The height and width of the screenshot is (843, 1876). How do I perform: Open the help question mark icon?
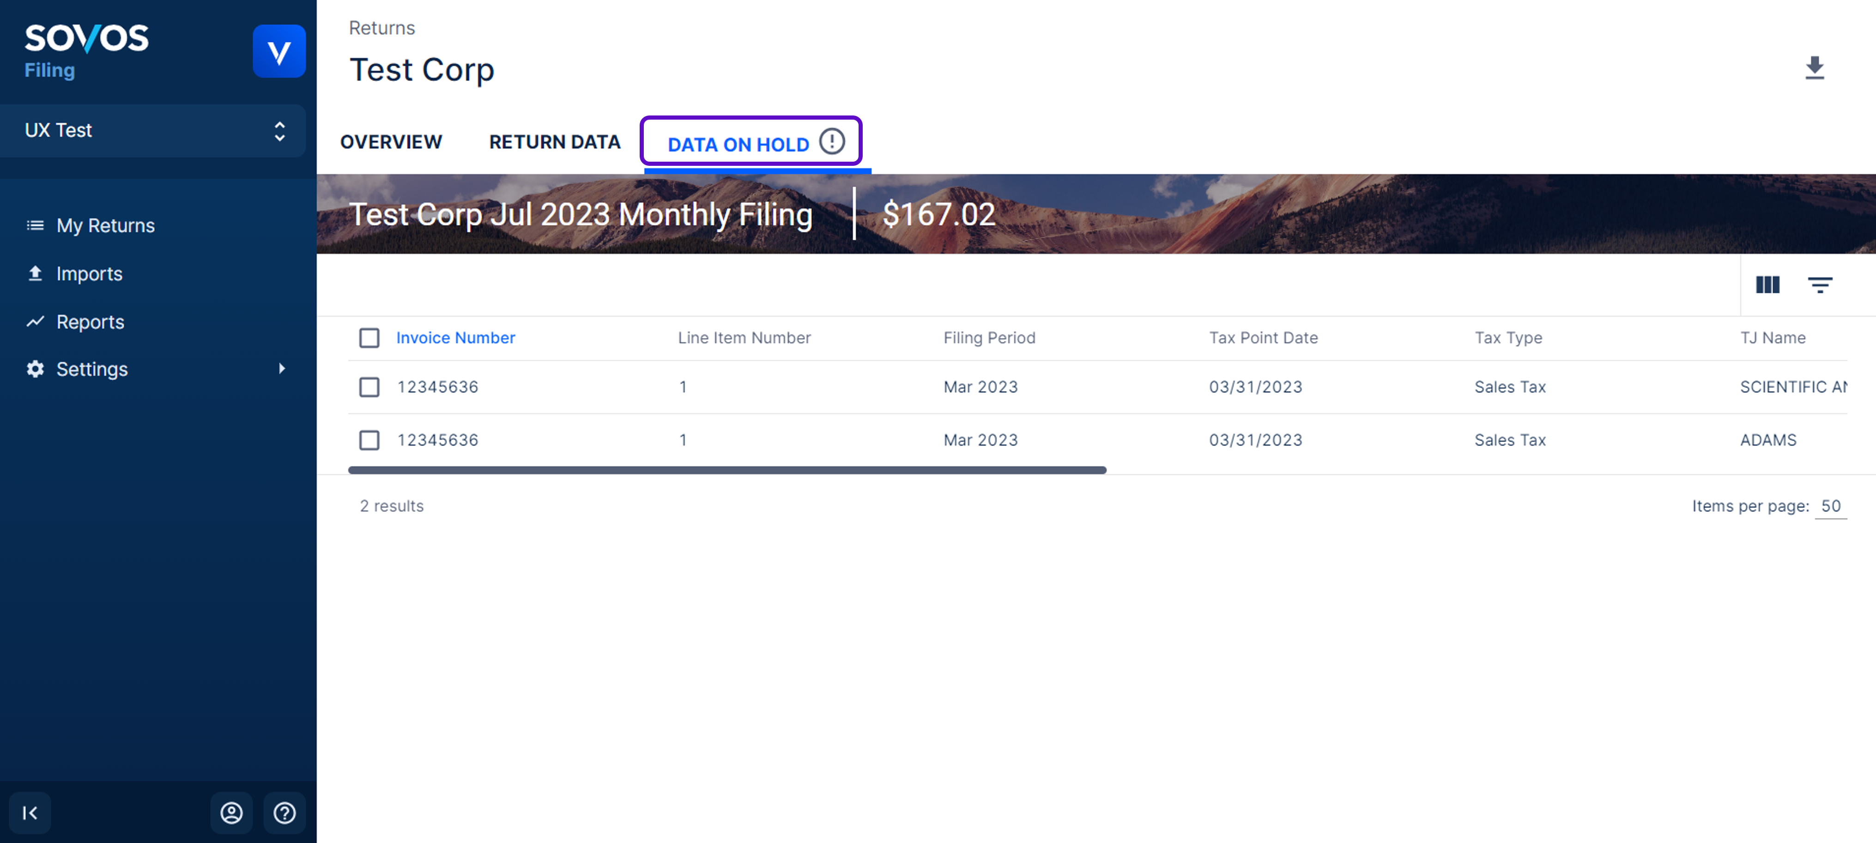point(285,813)
